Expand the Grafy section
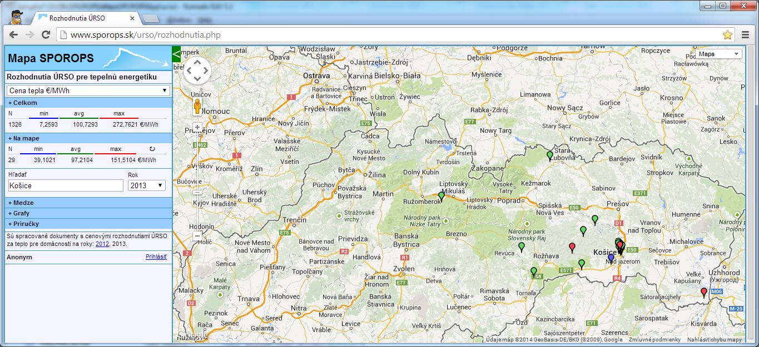Viewport: 759px width, 347px height. pyautogui.click(x=88, y=213)
